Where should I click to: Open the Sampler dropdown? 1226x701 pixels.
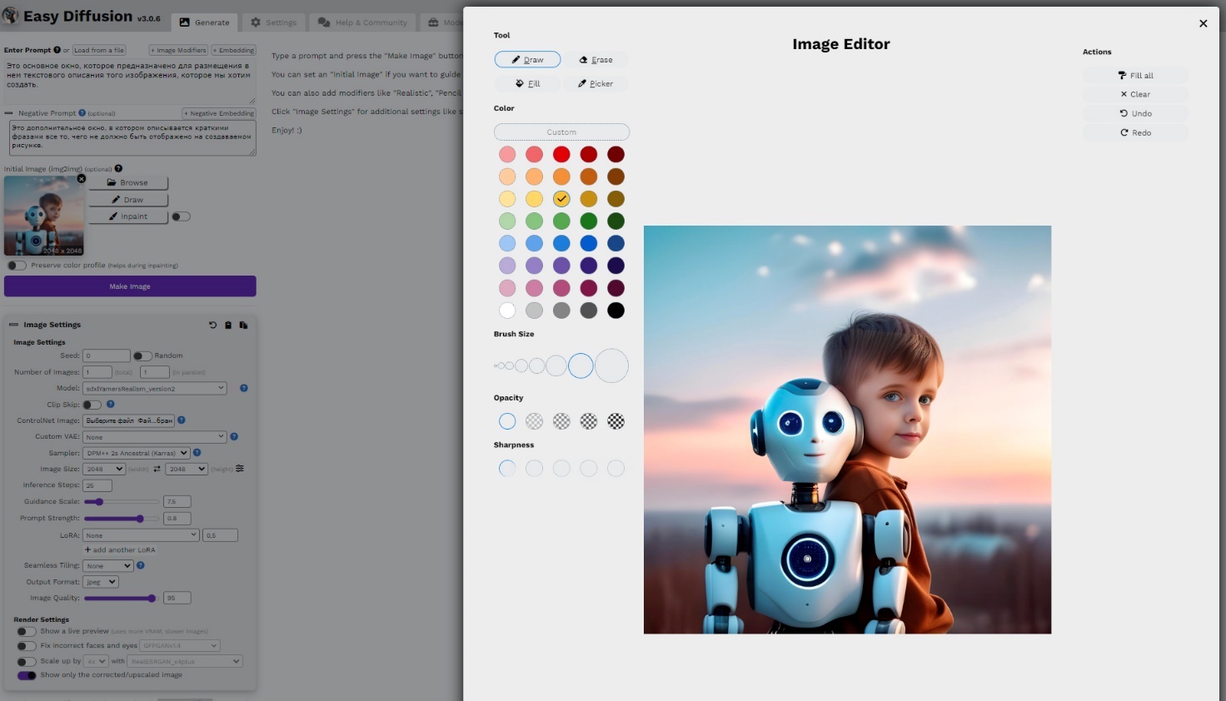[137, 454]
